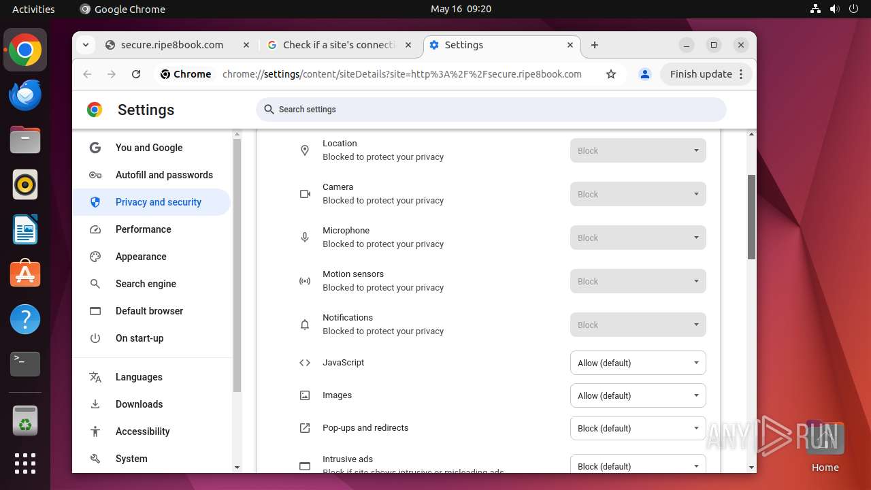Select Privacy and security in sidebar
This screenshot has height=490, width=871.
pyautogui.click(x=152, y=202)
